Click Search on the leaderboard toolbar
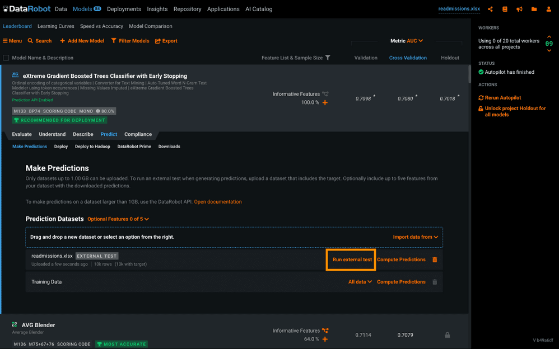 pyautogui.click(x=40, y=41)
